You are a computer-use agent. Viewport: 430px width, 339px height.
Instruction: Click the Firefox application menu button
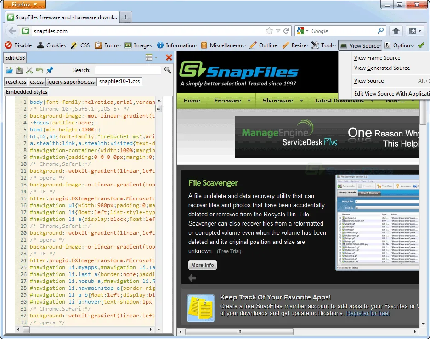click(24, 5)
